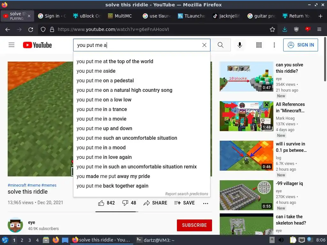Open '-99 villager iq' video thumbnail
327x245 pixels.
point(247,195)
